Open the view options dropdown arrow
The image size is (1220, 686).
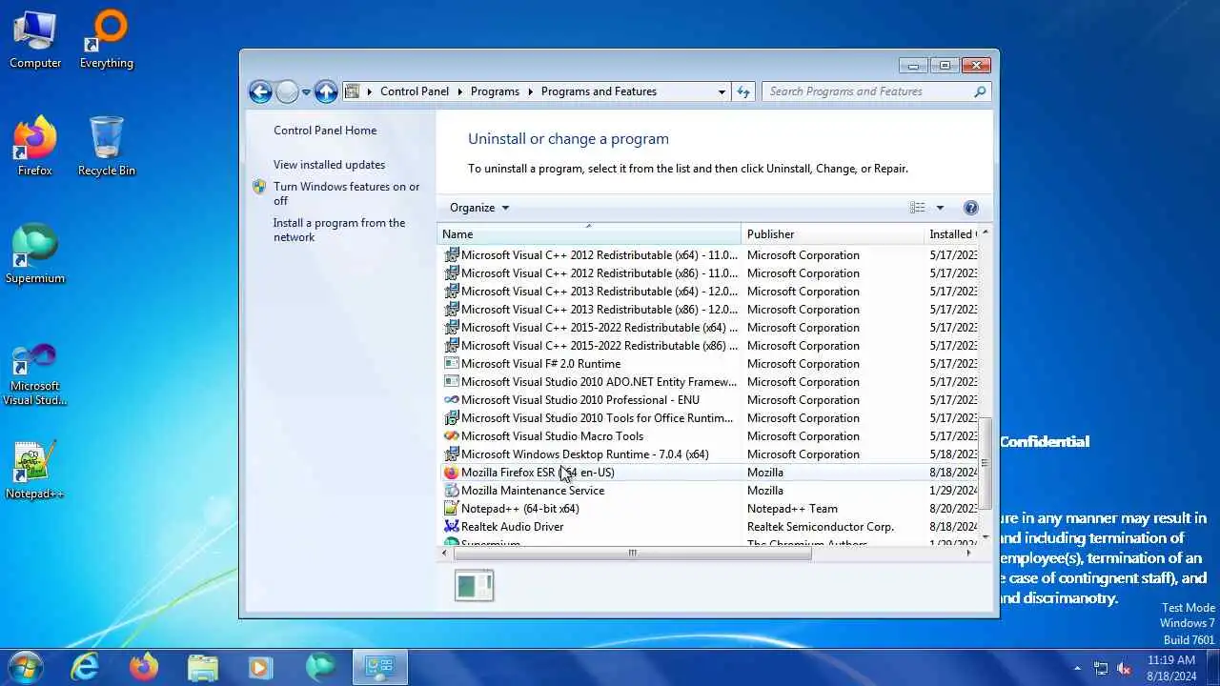(940, 208)
